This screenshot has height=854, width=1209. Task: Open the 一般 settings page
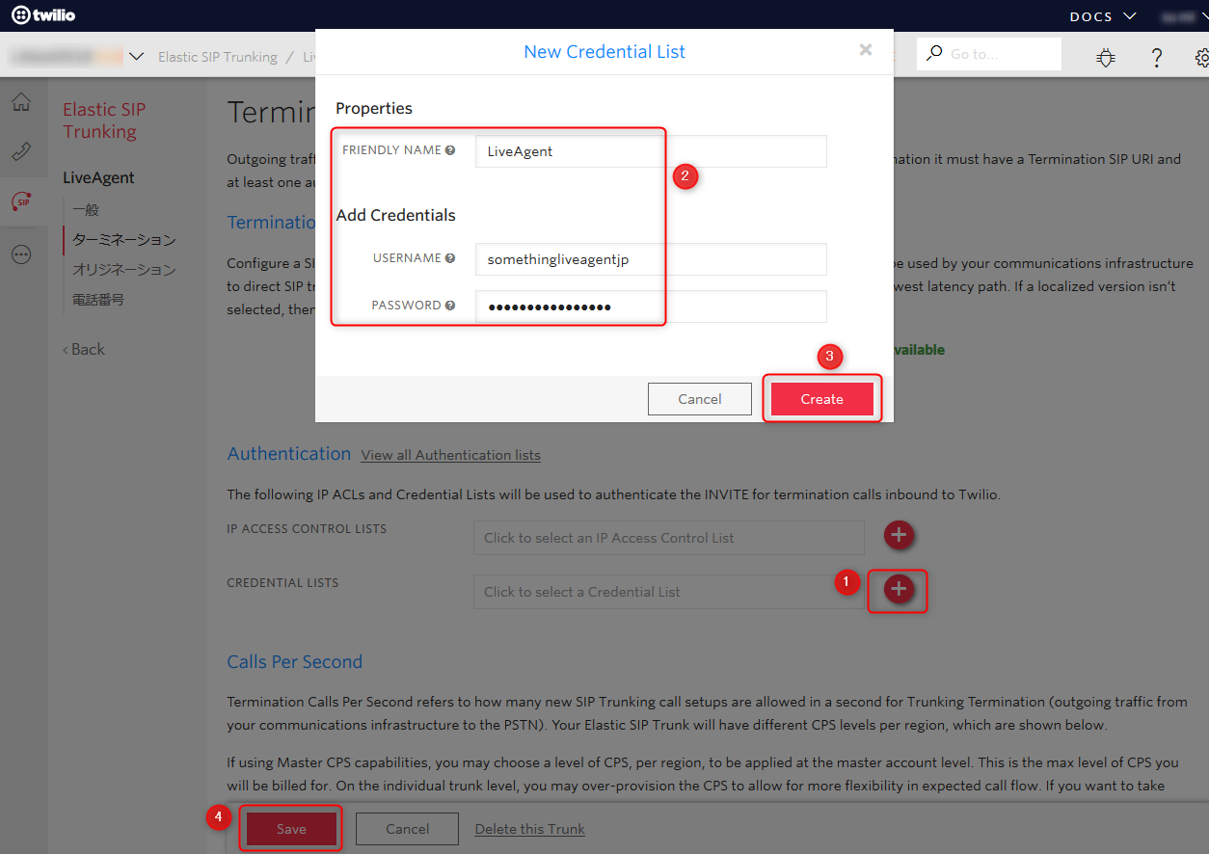(86, 209)
